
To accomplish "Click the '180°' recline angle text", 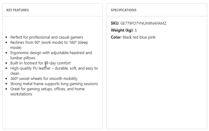I will click(x=71, y=43).
